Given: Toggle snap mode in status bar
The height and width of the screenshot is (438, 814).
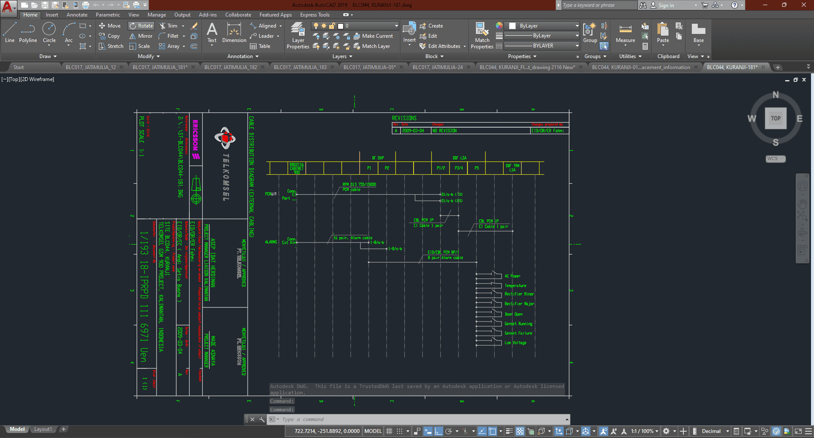Looking at the screenshot, I should [399, 431].
